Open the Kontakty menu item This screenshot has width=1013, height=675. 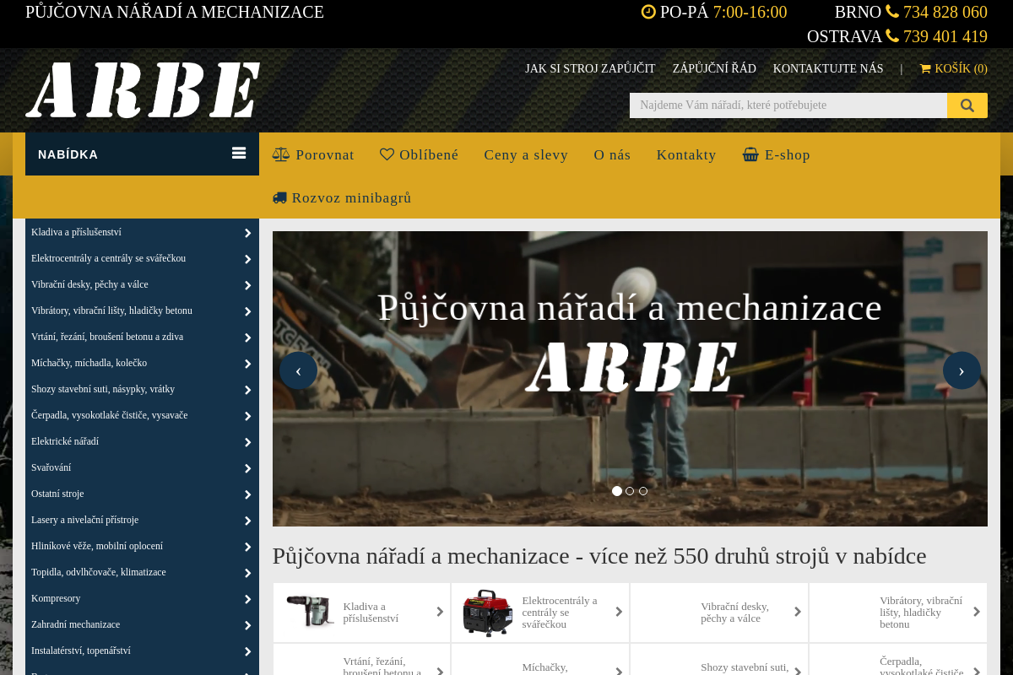685,154
